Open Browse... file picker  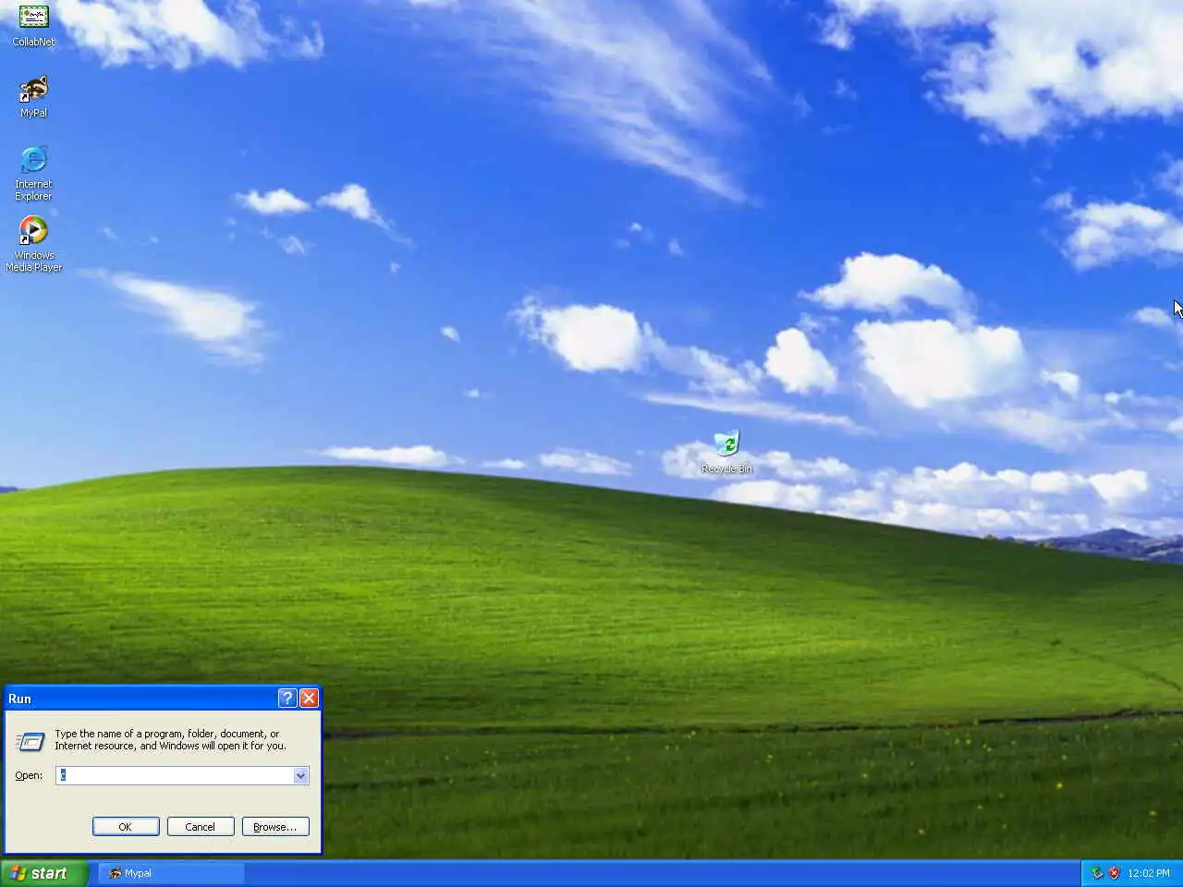point(275,827)
